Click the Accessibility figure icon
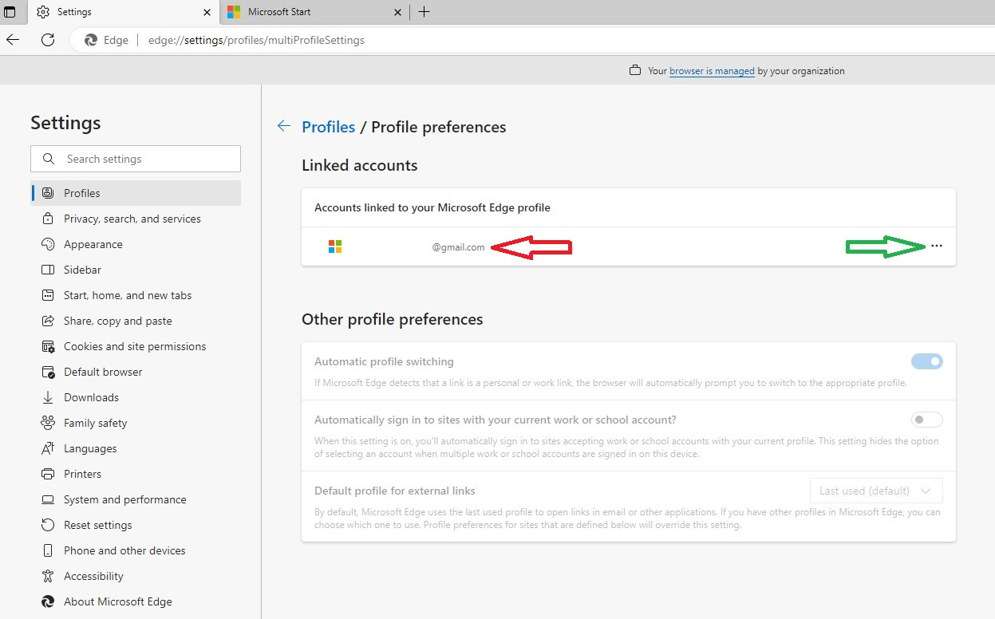The width and height of the screenshot is (995, 619). [x=48, y=576]
